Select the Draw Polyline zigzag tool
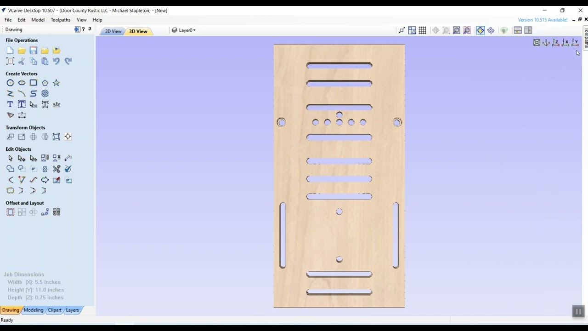The height and width of the screenshot is (331, 588). click(x=10, y=93)
